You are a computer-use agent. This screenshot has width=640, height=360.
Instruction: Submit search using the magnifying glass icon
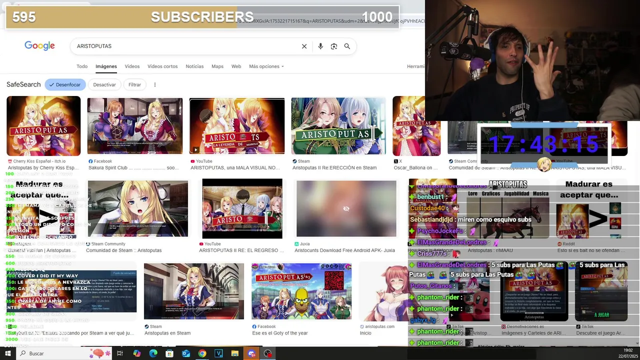tap(347, 46)
